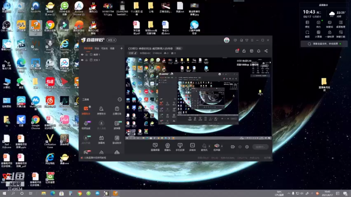Switch to the 可改名 scene tab
The width and height of the screenshot is (351, 197).
point(104,48)
